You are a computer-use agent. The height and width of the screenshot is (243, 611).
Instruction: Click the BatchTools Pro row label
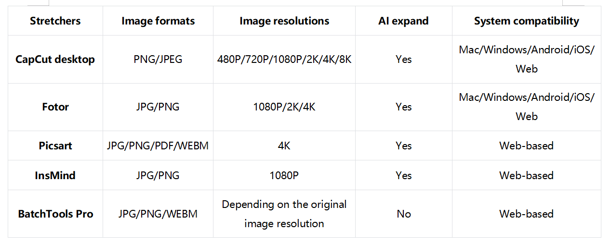55,214
